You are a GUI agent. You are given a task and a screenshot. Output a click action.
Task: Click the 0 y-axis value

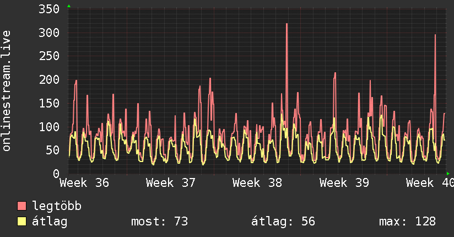56,174
